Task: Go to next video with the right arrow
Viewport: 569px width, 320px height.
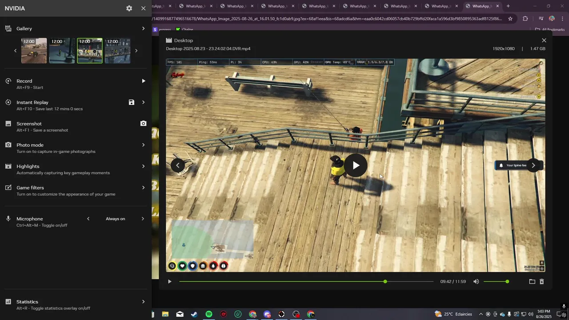Action: pyautogui.click(x=533, y=165)
